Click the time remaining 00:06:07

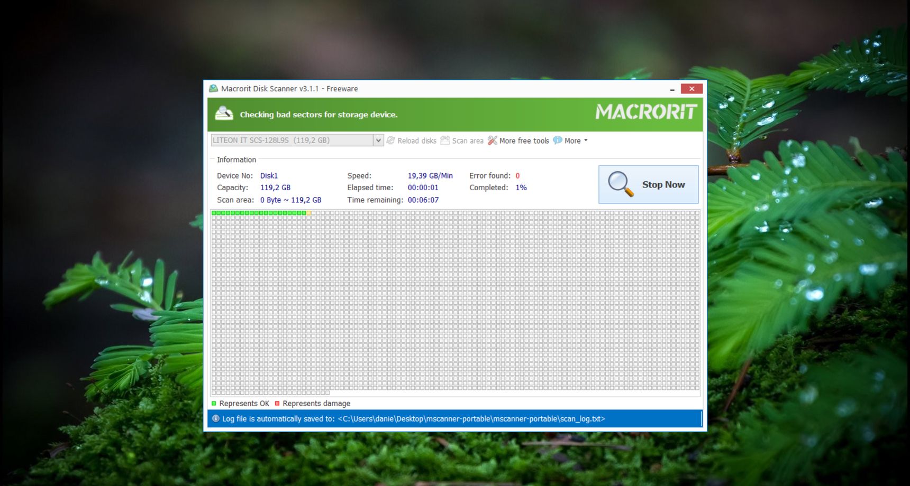coord(423,200)
